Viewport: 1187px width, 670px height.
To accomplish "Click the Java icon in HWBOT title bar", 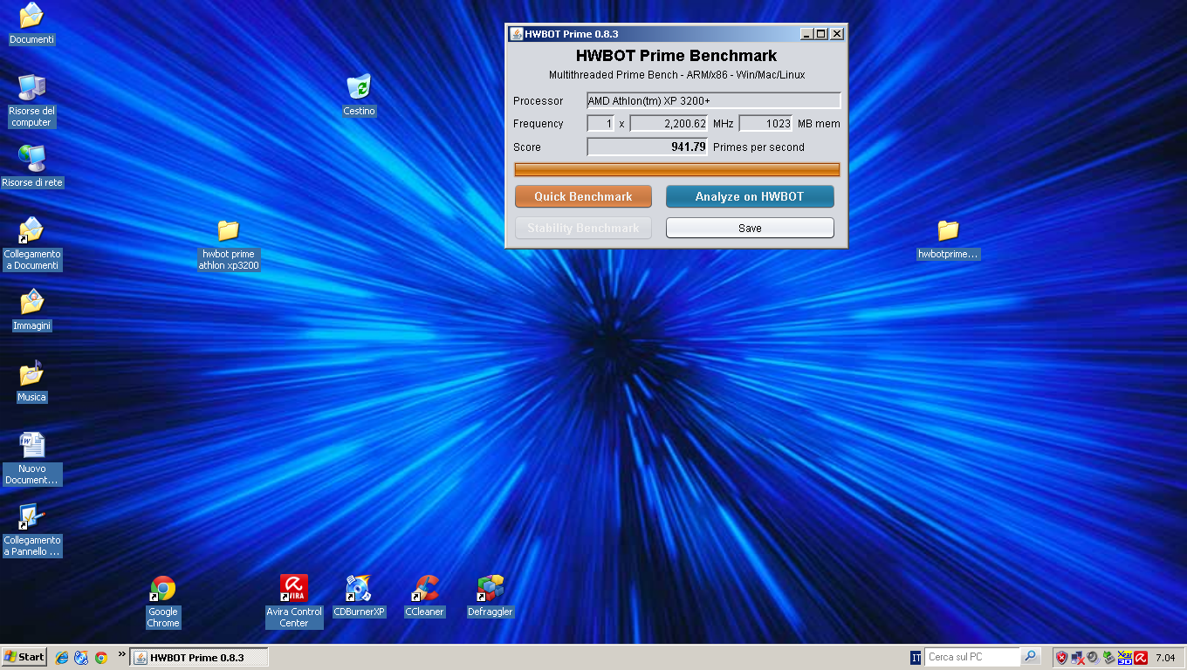I will point(516,34).
